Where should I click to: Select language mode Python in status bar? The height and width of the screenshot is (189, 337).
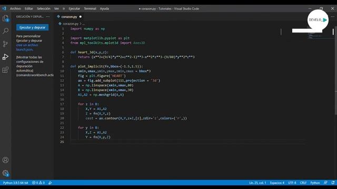pos(315,183)
